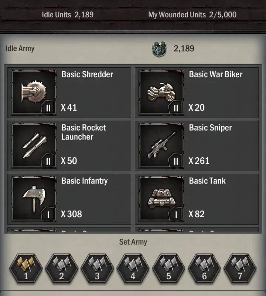
Task: Select army set 5 hexagon
Action: (x=169, y=268)
